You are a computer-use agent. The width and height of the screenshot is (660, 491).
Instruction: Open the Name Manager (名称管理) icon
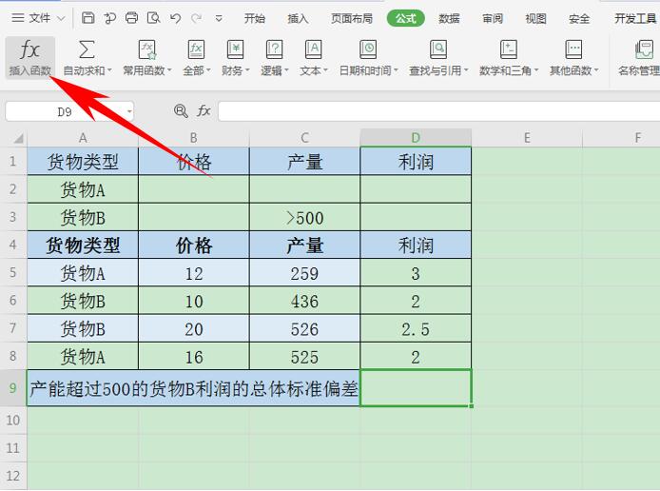[644, 50]
